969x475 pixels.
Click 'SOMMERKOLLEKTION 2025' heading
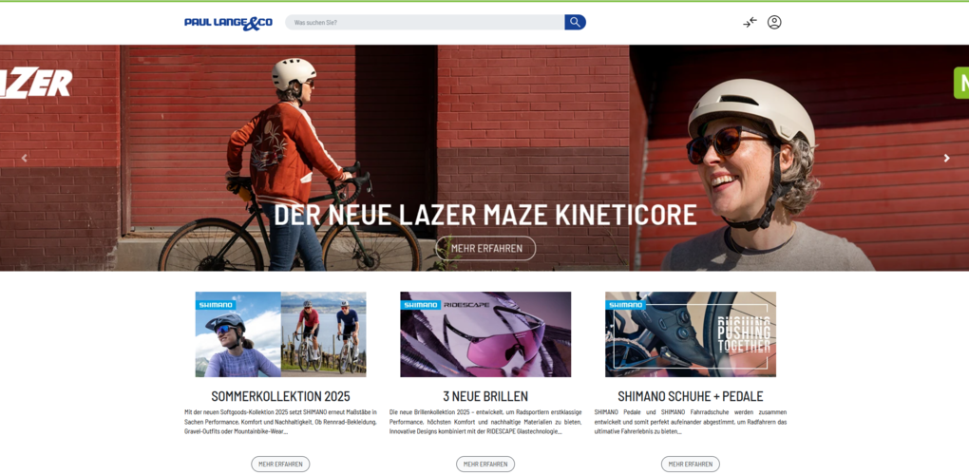[280, 396]
